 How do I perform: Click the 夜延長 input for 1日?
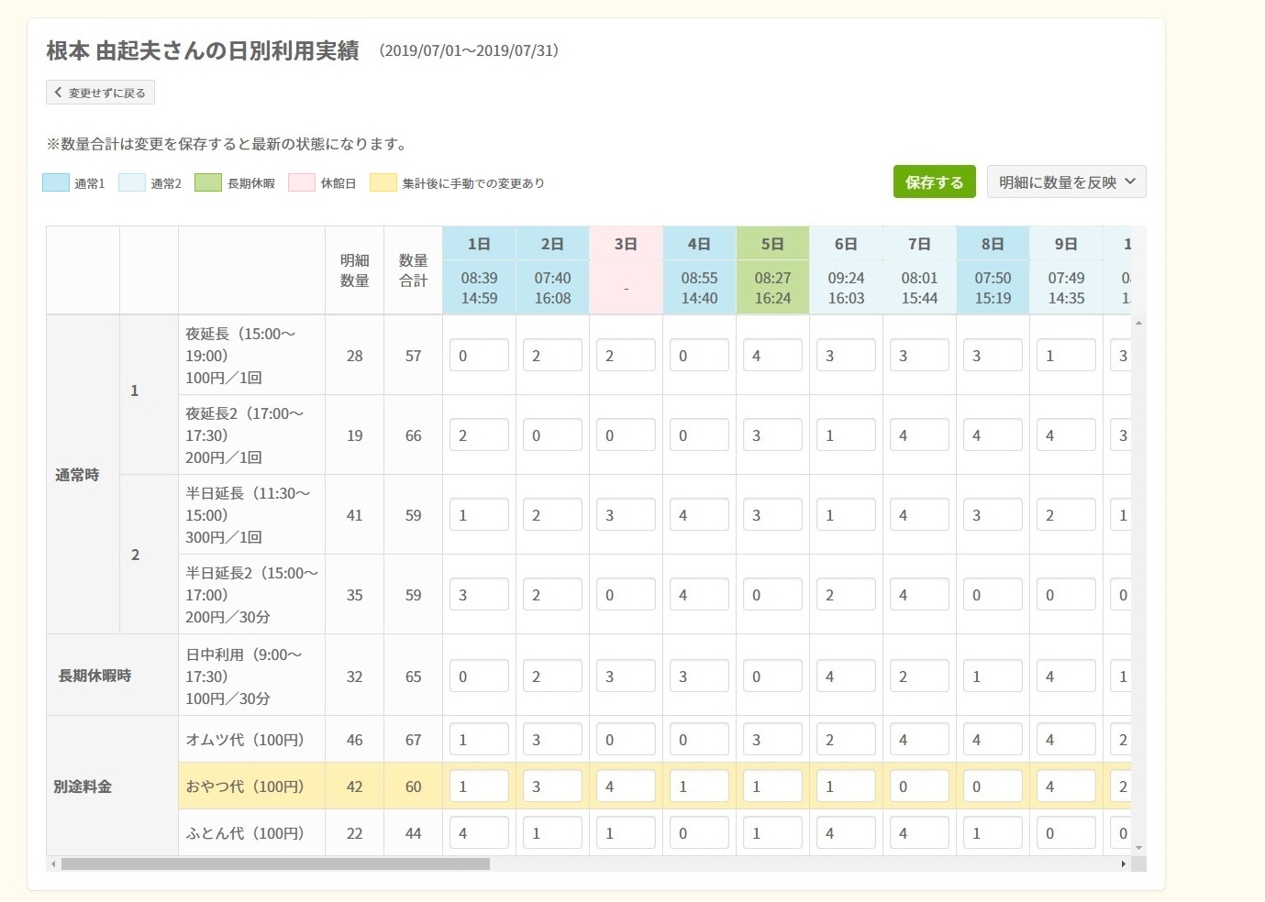point(479,356)
